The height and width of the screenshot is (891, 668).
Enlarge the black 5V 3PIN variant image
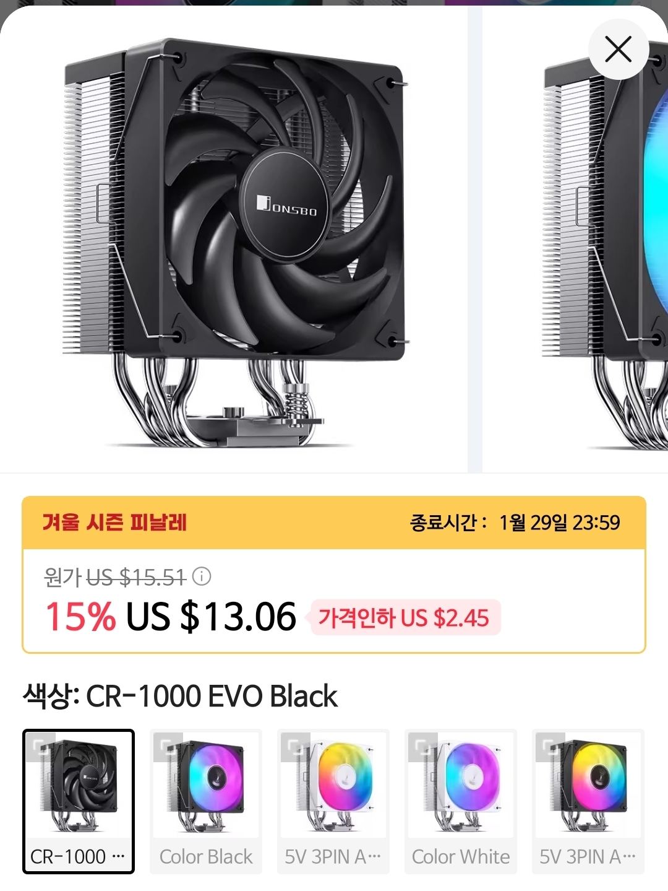pyautogui.click(x=550, y=747)
